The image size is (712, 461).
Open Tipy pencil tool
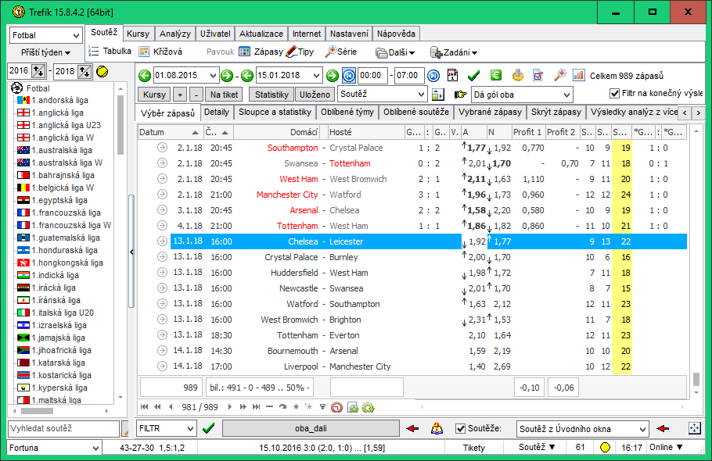[x=300, y=52]
